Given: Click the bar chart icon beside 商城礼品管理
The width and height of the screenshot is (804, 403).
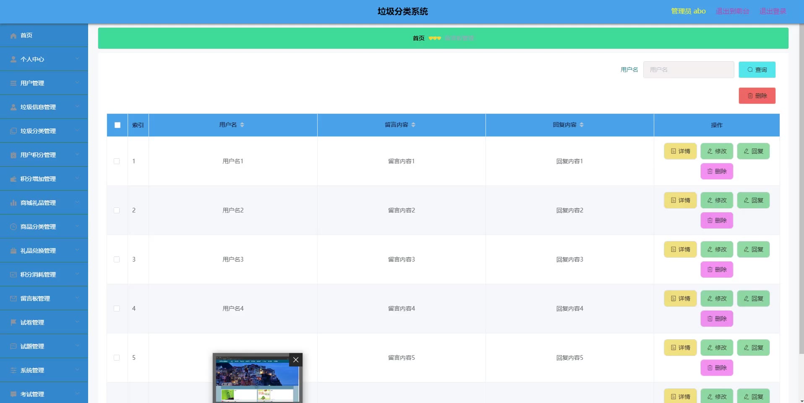Looking at the screenshot, I should [x=13, y=203].
